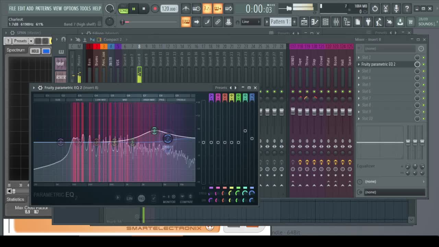Expand the Slot 1 arrow in mixer insert
This screenshot has height=247, width=439.
[x=359, y=58]
